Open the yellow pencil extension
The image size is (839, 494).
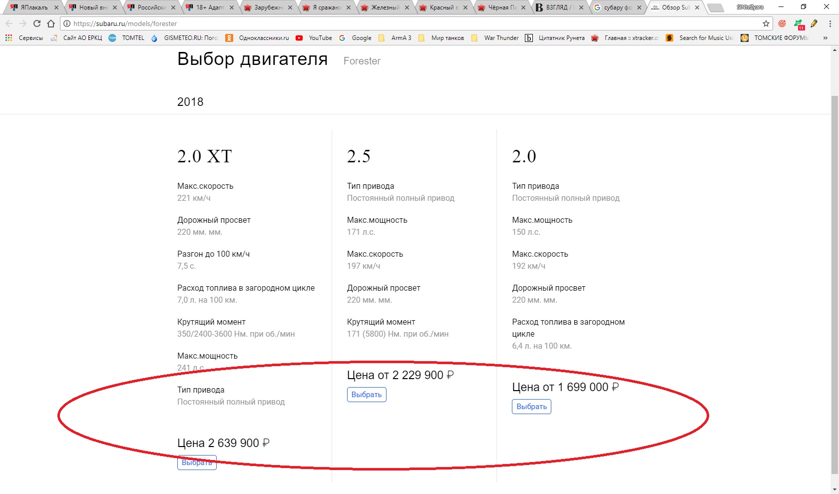click(814, 23)
